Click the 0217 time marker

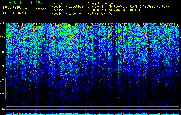click(x=123, y=25)
